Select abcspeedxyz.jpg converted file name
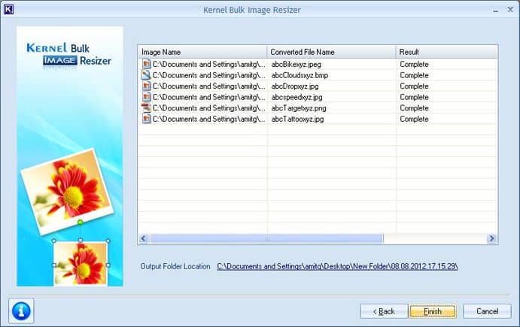This screenshot has height=327, width=520. coord(296,97)
